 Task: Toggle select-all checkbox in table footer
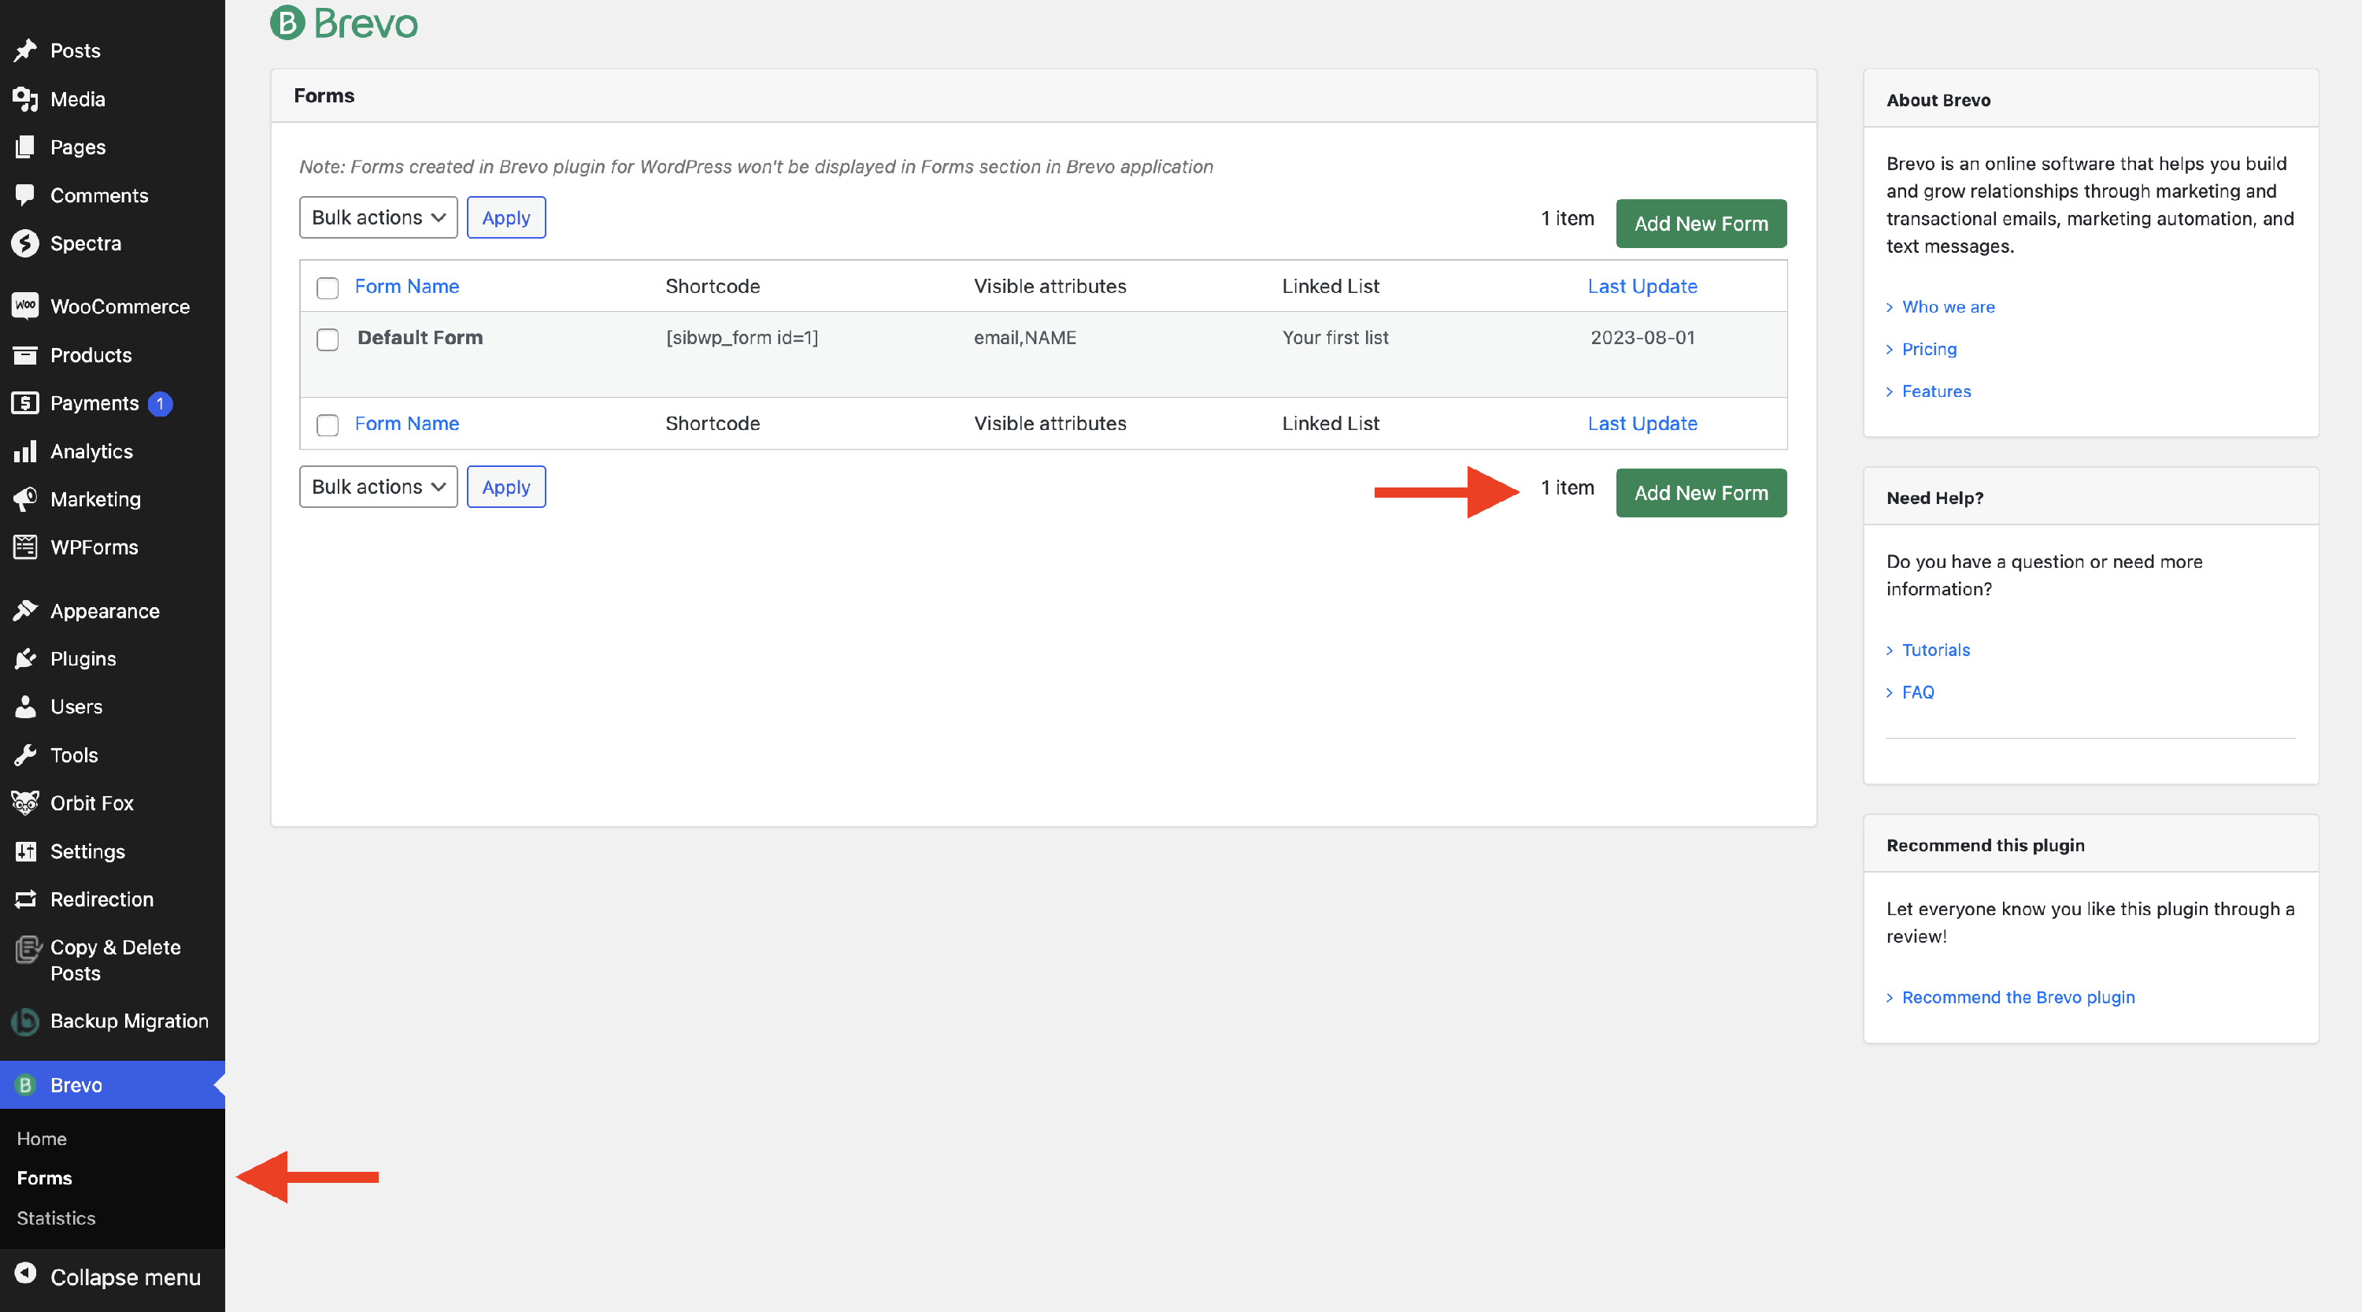pyautogui.click(x=328, y=424)
